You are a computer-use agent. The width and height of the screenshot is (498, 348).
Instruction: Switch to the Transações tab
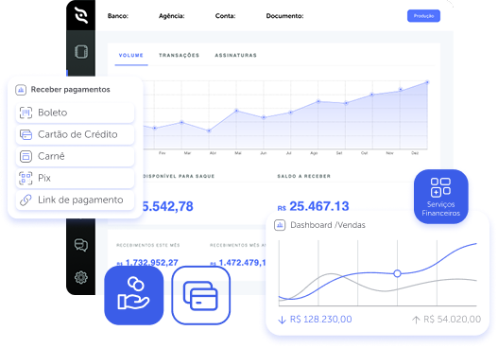(x=180, y=55)
